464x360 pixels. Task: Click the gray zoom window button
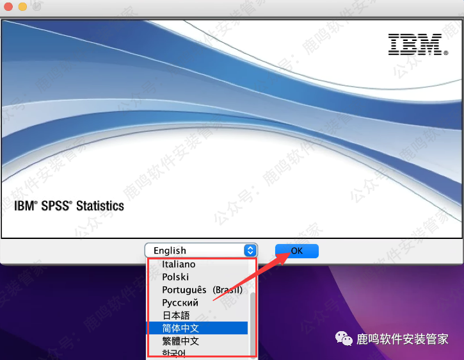[x=36, y=6]
